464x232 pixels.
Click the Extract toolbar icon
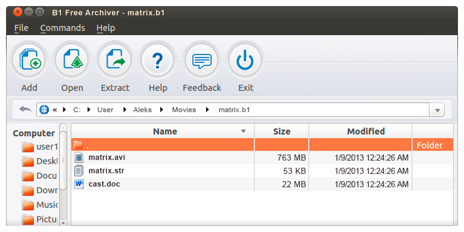[x=115, y=60]
